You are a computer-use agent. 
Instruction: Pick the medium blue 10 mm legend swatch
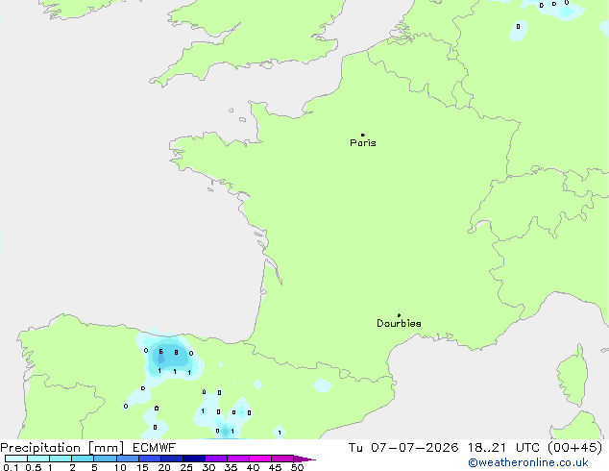tap(128, 459)
